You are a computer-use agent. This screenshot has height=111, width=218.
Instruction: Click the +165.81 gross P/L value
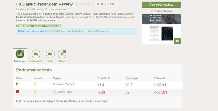(x=160, y=85)
